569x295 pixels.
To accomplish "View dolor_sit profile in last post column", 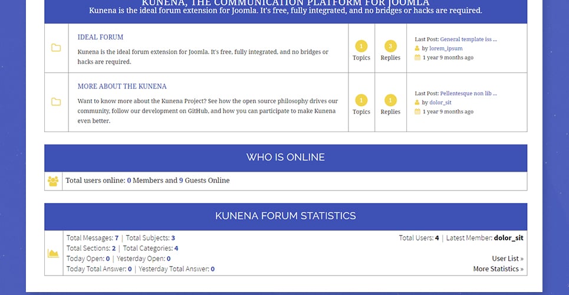I will click(440, 103).
